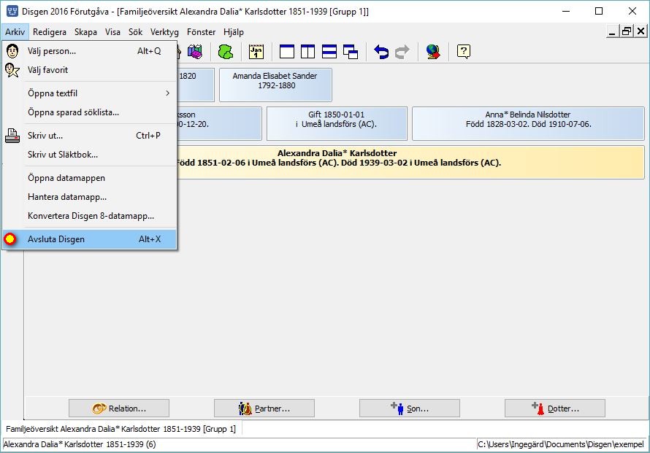Add a daughter with Dotter... button
This screenshot has width=650, height=453.
(555, 409)
